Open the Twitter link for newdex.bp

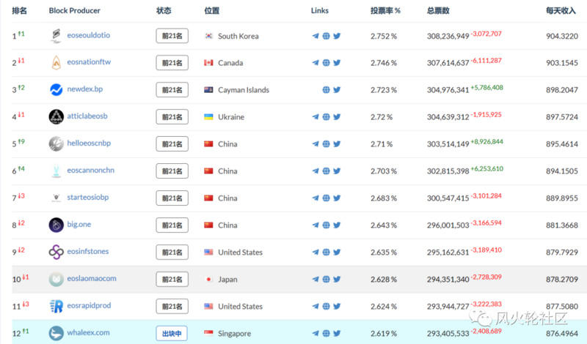coord(337,89)
